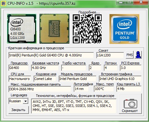Click the processor underside pins image
Screen dimensions: 149x122
(54, 29)
